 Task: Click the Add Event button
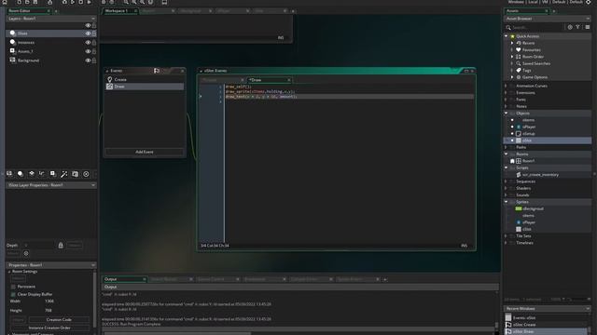pos(145,152)
